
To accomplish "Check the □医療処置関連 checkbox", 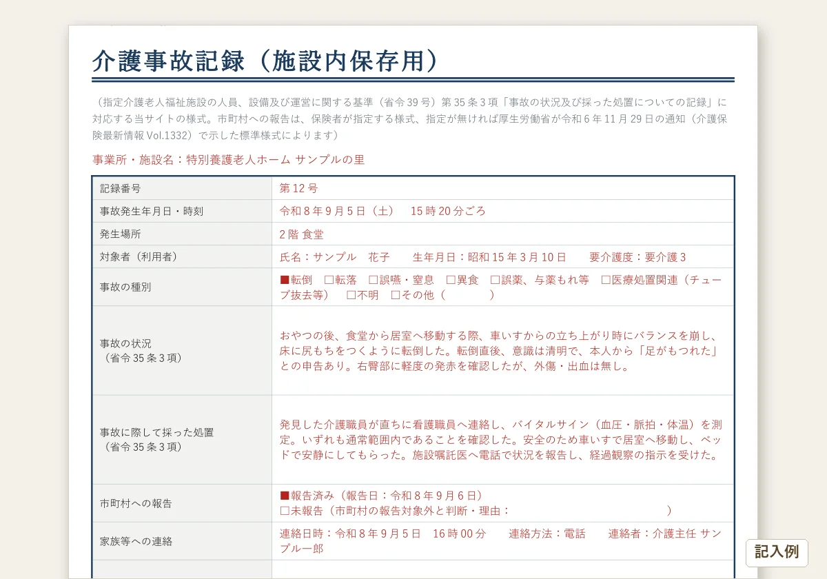I will [606, 280].
